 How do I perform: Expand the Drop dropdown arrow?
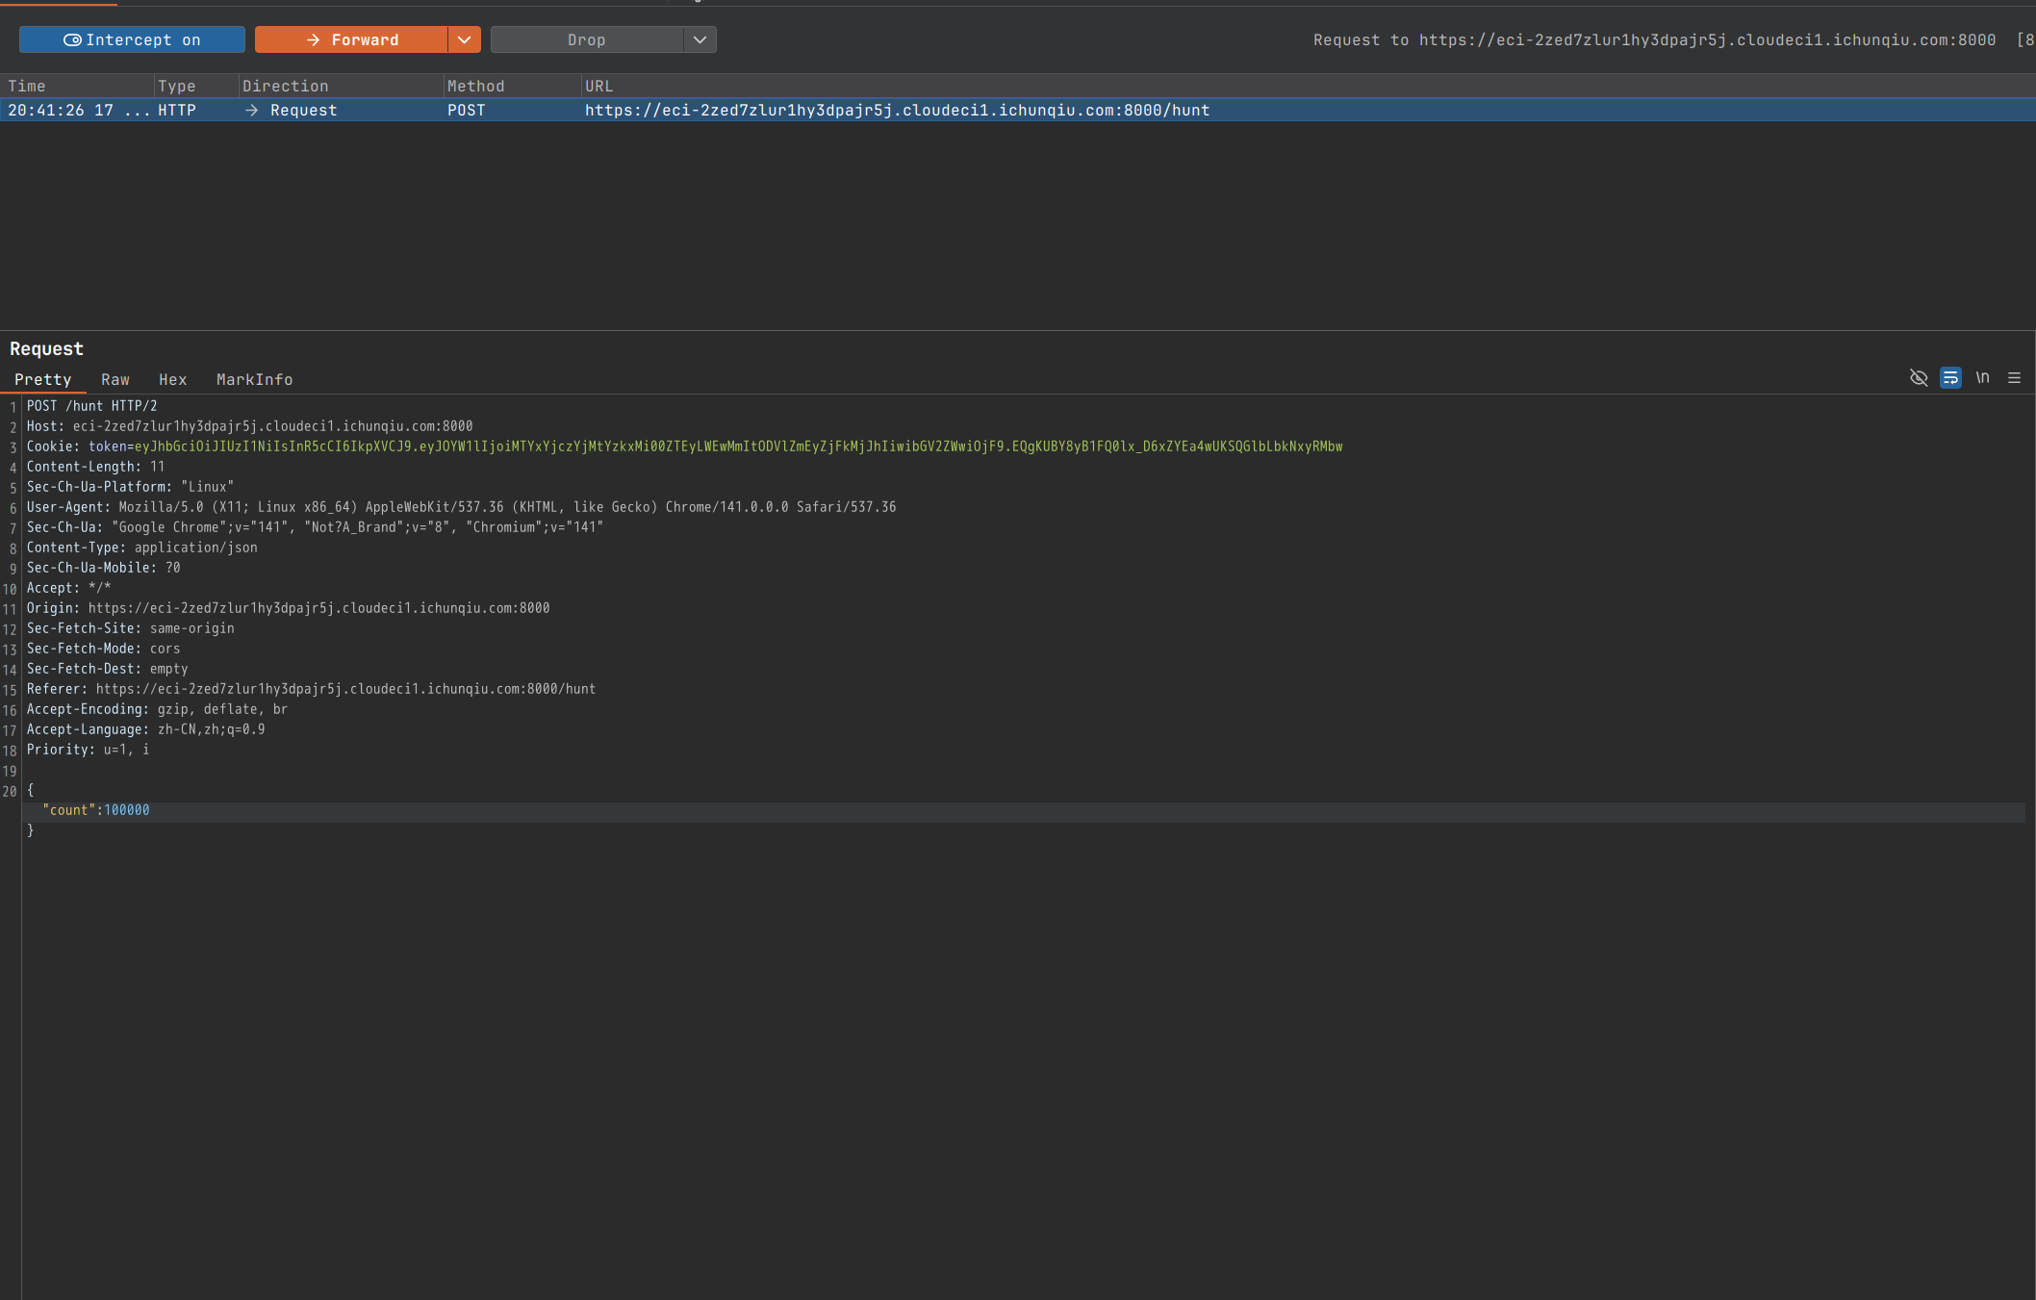700,39
